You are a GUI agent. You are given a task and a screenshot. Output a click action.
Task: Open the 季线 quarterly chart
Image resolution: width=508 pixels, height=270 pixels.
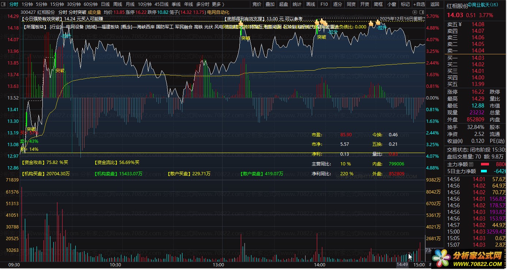(x=176, y=4)
